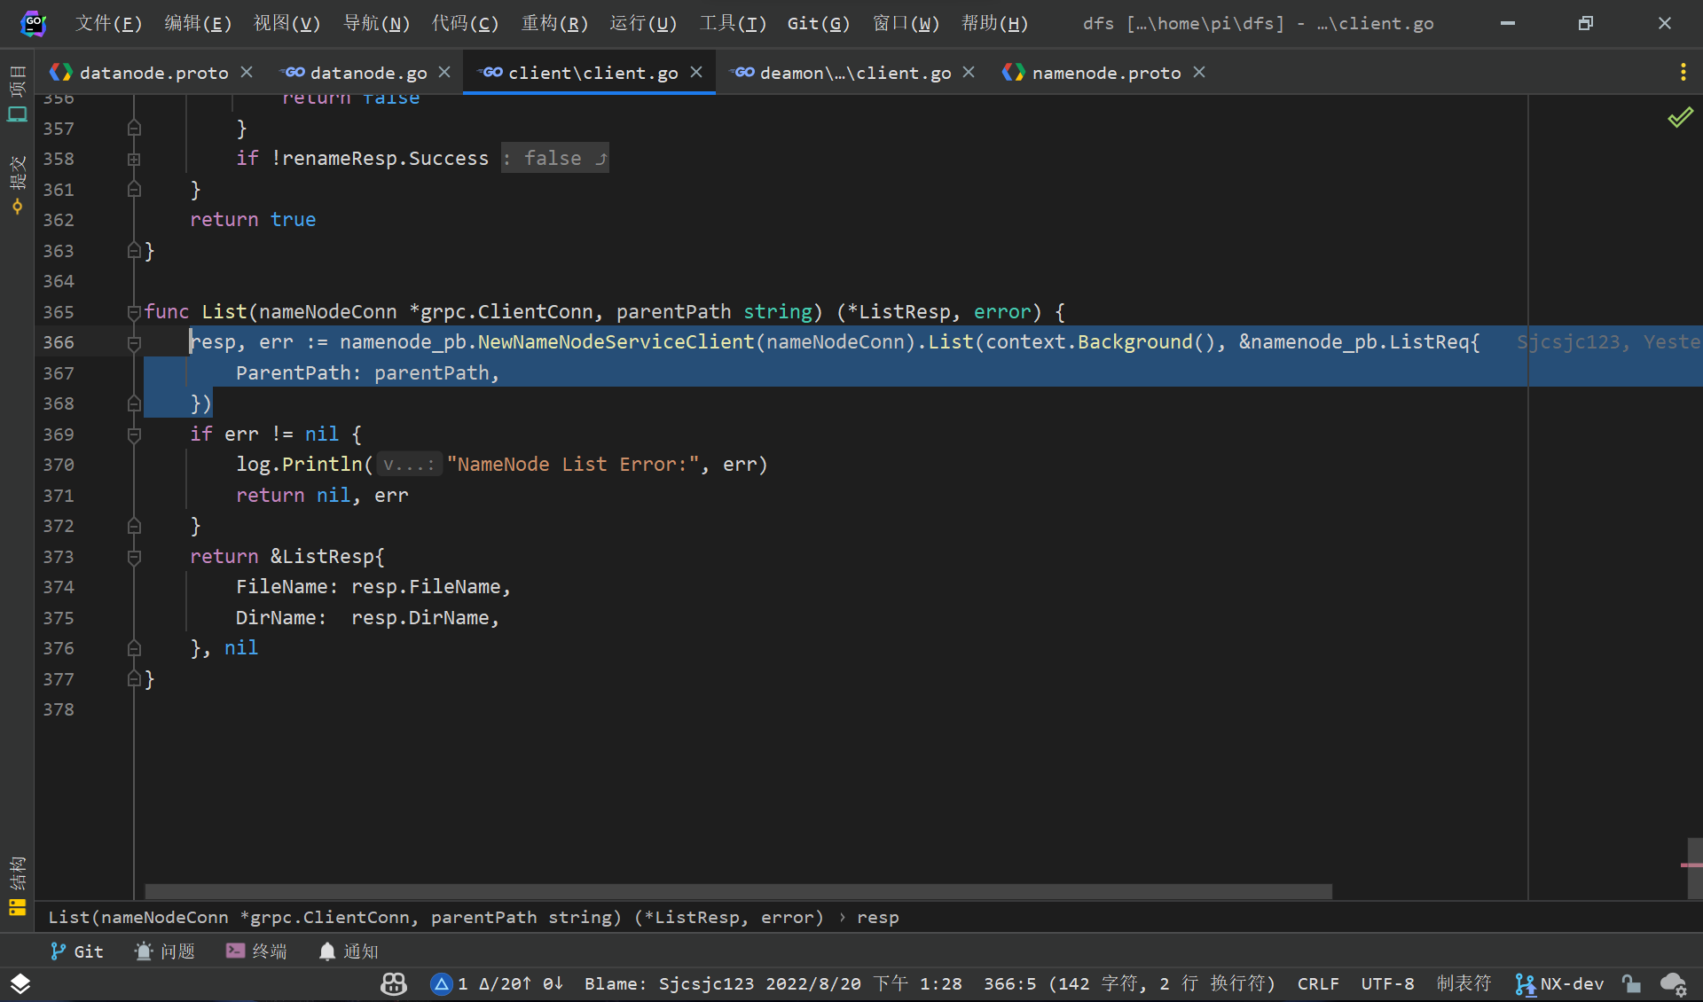The height and width of the screenshot is (1002, 1703).
Task: Click the cloud settings sync icon
Action: click(1673, 983)
